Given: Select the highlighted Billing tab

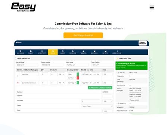Looking at the screenshot, I should click(x=53, y=52).
